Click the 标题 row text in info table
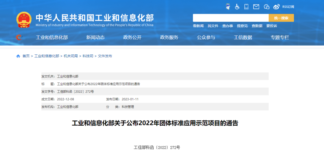Viewport: 324px width, 156px height. click(98, 84)
